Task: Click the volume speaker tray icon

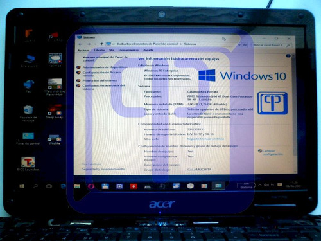Action: point(266,185)
